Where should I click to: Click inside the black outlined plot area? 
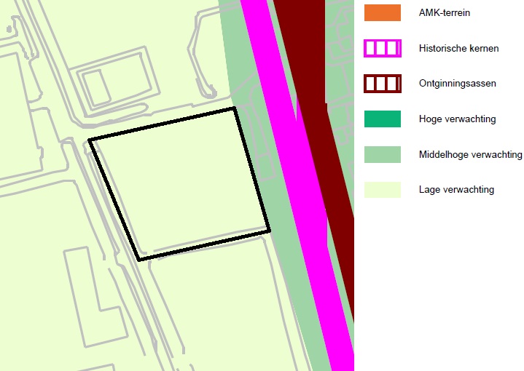point(179,184)
